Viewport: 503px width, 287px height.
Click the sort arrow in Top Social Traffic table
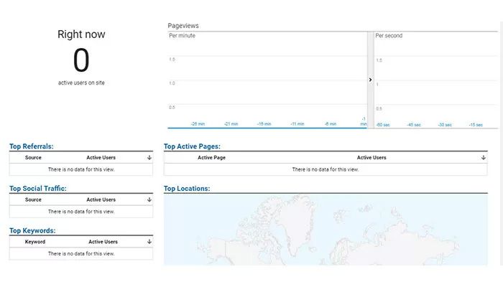[149, 199]
